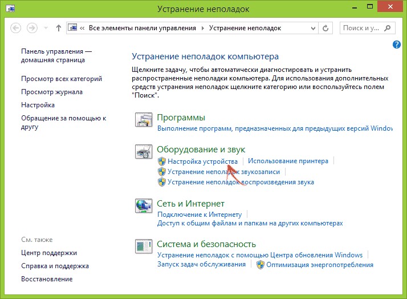Open help via blue question mark icon
Screen dimensions: 407x299
(397, 45)
